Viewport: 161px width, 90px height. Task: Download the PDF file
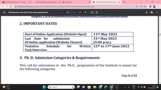(x=147, y=12)
